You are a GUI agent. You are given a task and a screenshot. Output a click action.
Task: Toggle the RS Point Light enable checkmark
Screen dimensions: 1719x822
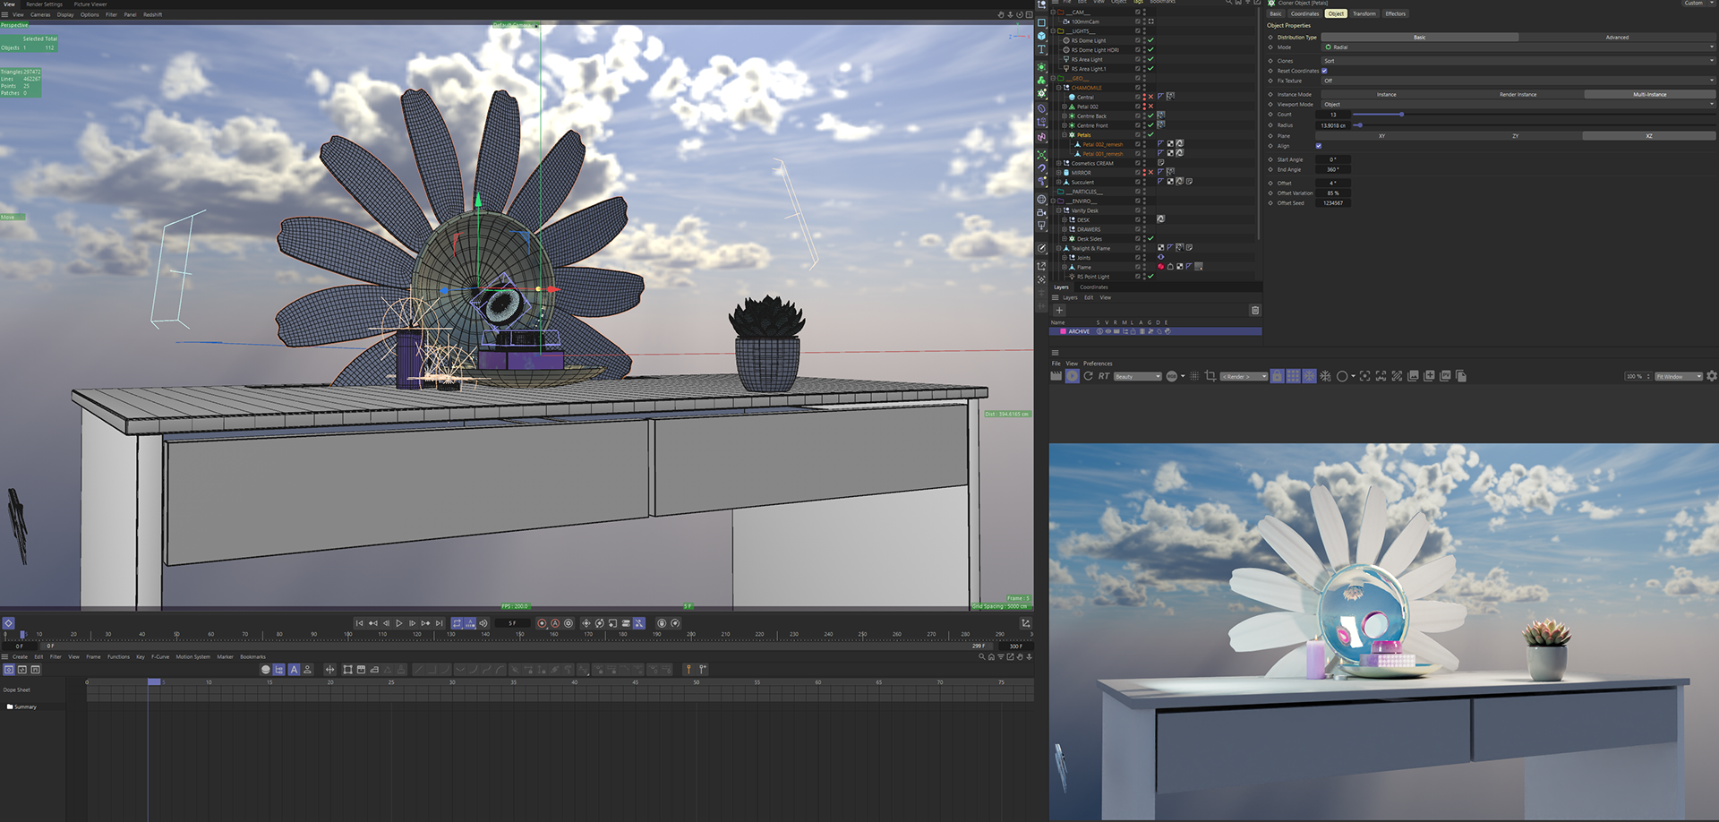coord(1150,276)
